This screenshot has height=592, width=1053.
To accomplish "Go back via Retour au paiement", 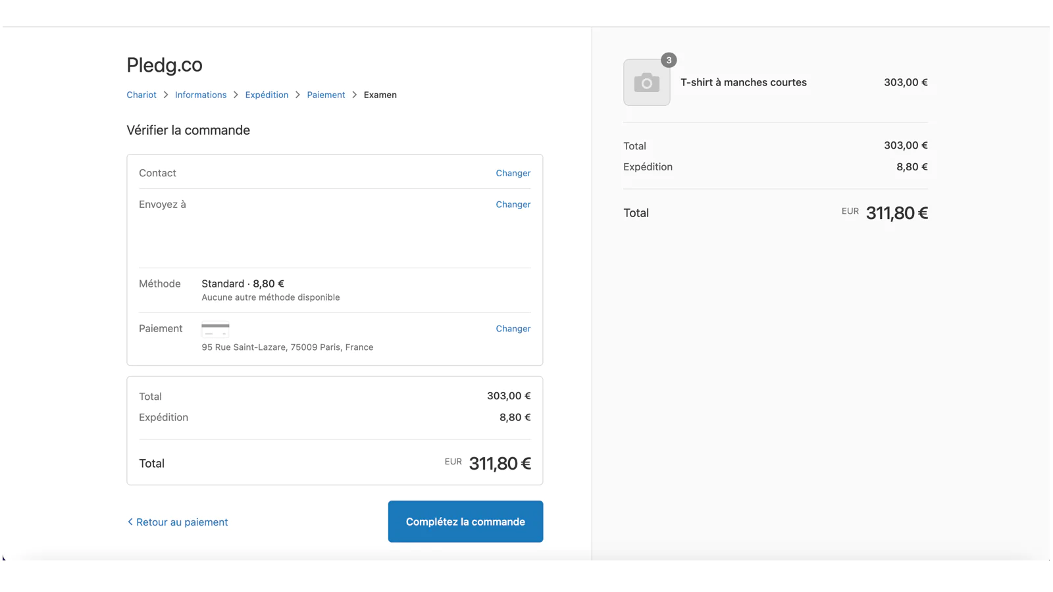I will click(x=178, y=522).
